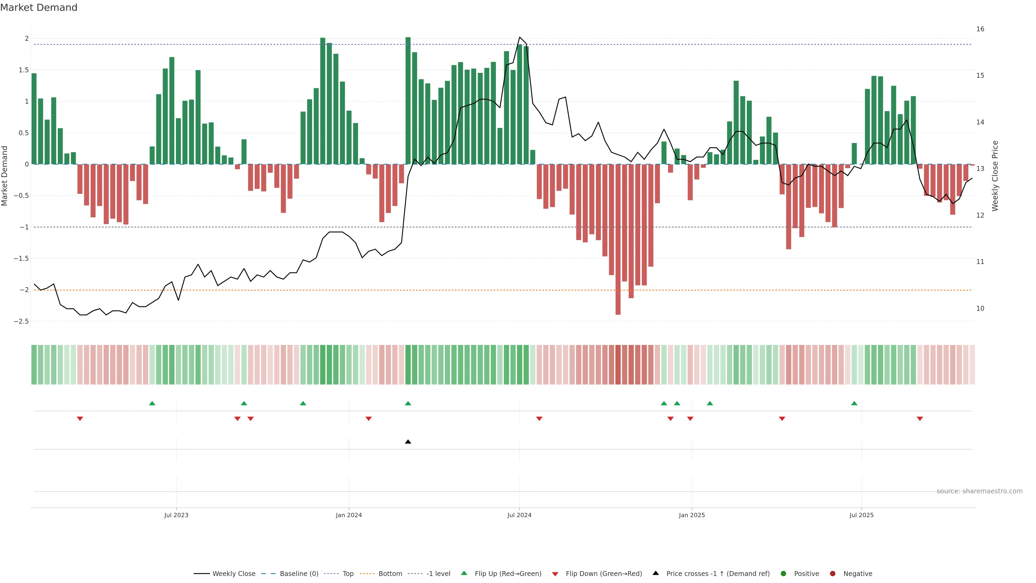The width and height of the screenshot is (1036, 583).
Task: Click the first red Flip Down marker on the left
Action: coord(80,419)
